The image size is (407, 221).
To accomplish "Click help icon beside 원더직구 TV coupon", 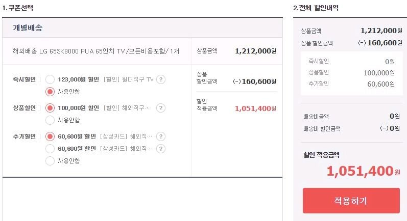I will pos(161,79).
